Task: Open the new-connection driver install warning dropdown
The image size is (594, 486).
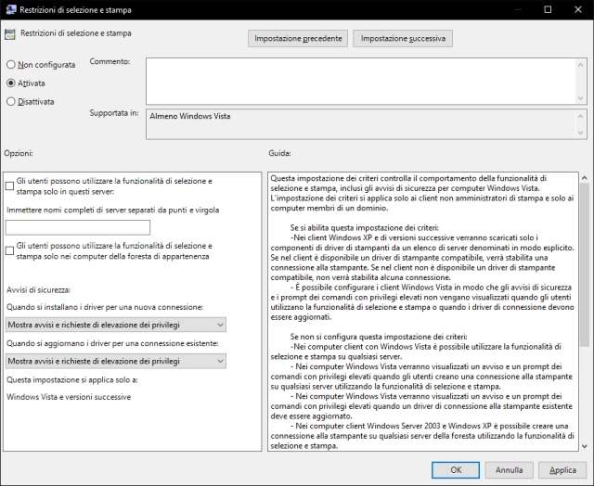Action: (115, 325)
